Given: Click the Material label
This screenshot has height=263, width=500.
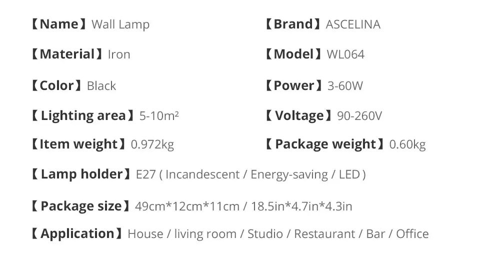Looking at the screenshot, I should click(67, 54).
